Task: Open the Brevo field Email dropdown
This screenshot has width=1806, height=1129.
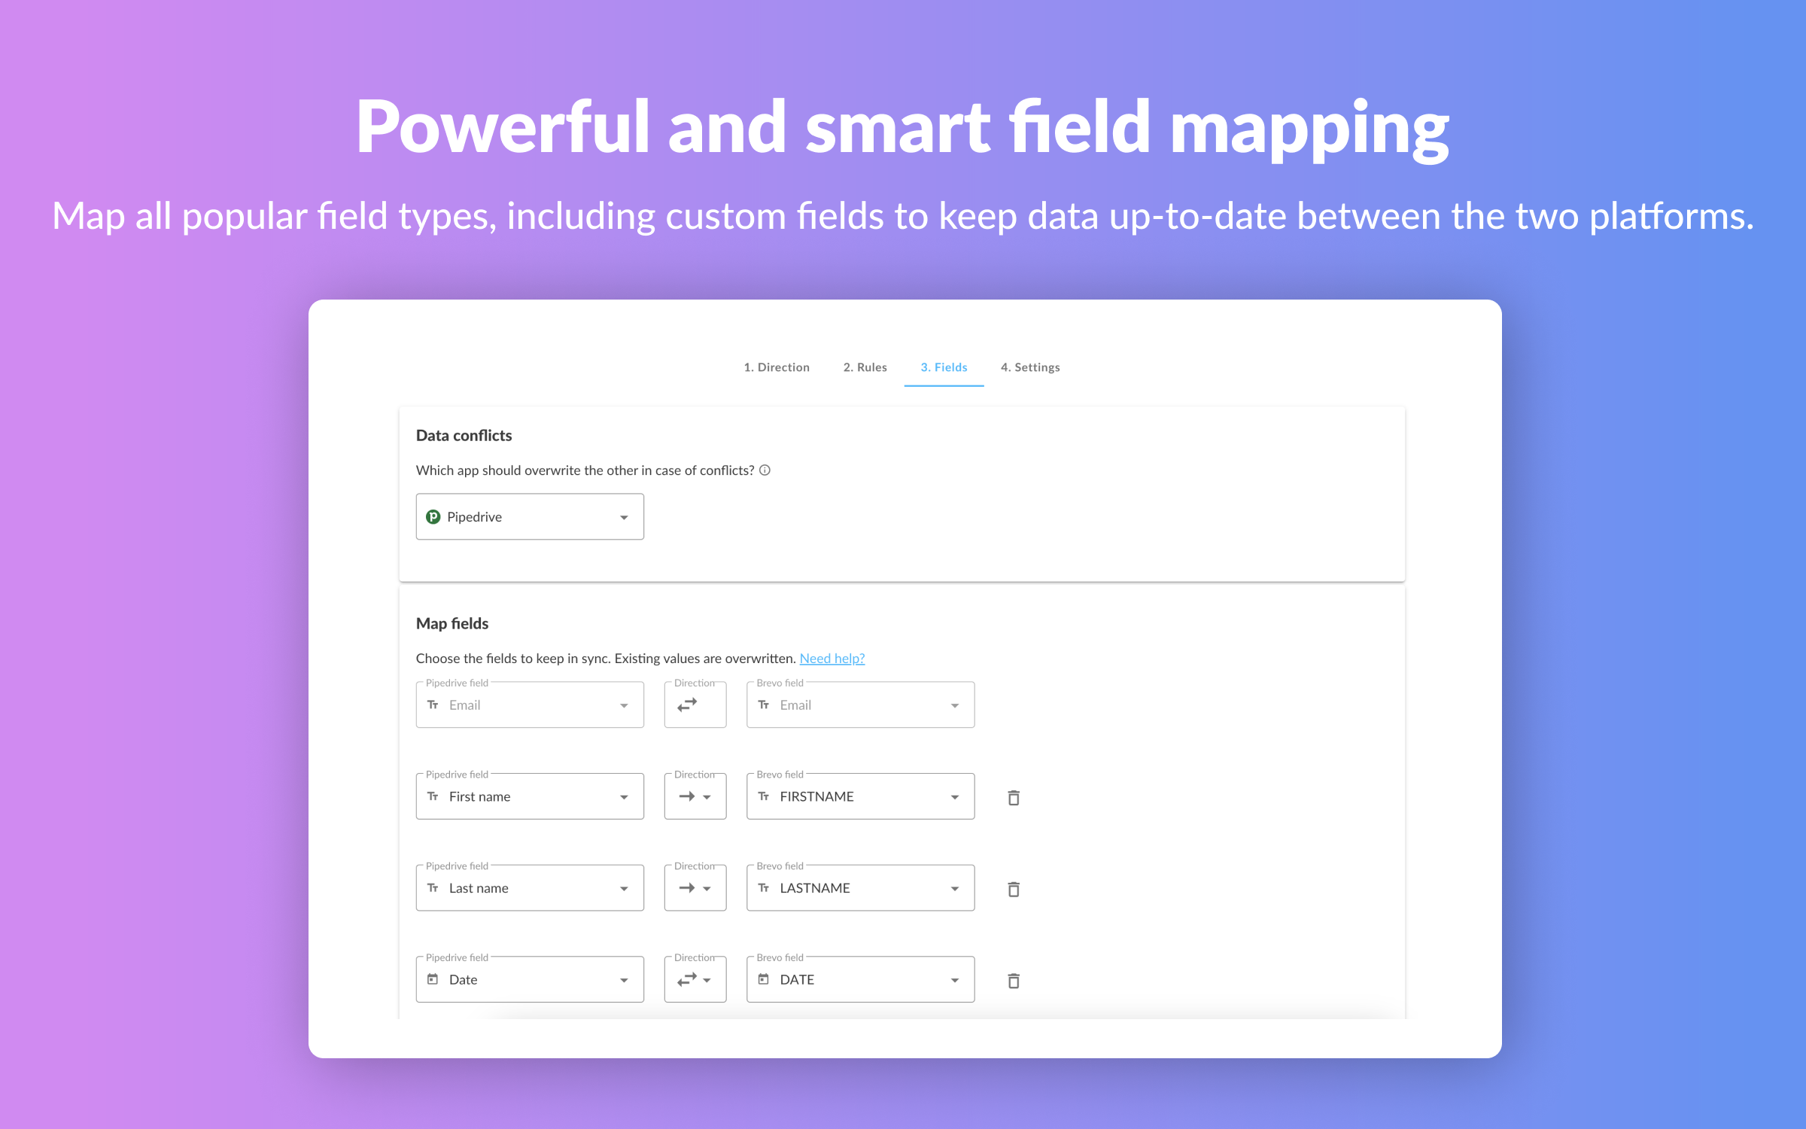Action: (x=860, y=704)
